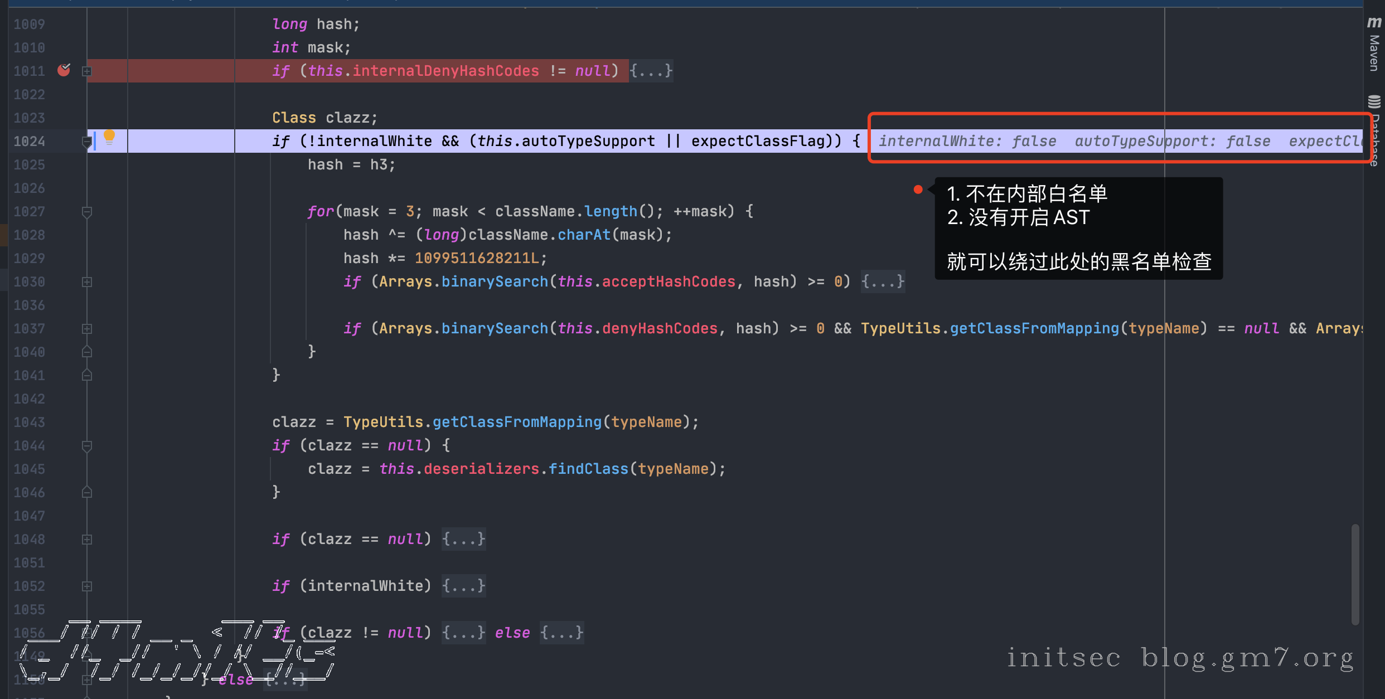Click the getClassFromMapping method on line 1043
The width and height of the screenshot is (1385, 699).
517,422
